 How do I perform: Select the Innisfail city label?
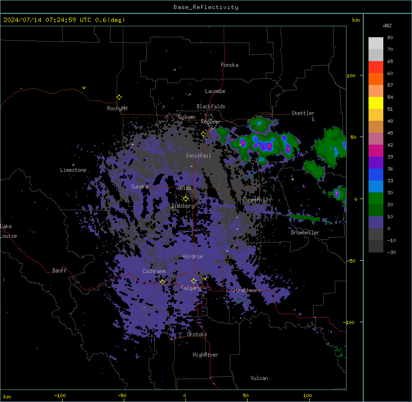[x=198, y=156]
